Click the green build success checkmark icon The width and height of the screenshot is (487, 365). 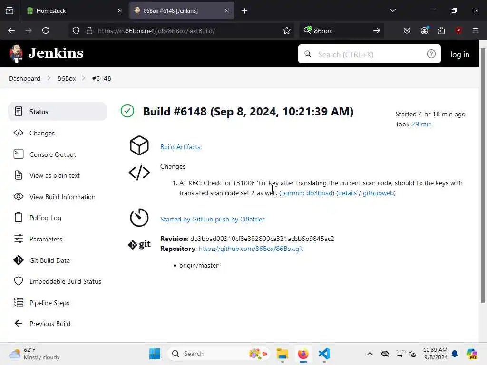(127, 111)
